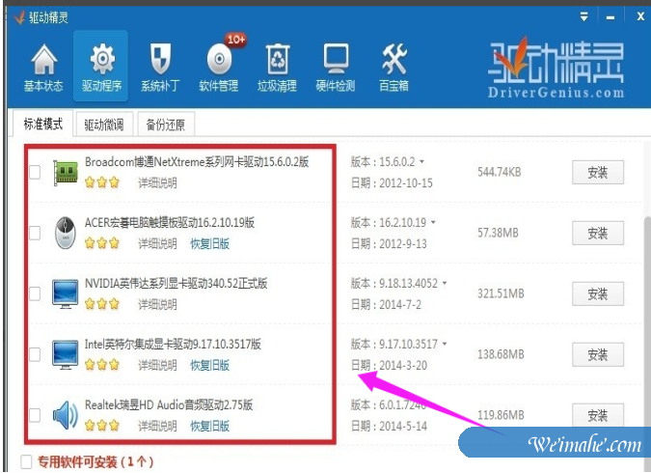Open 详细说明 for NVIDIA driver
The width and height of the screenshot is (651, 473).
pos(157,304)
